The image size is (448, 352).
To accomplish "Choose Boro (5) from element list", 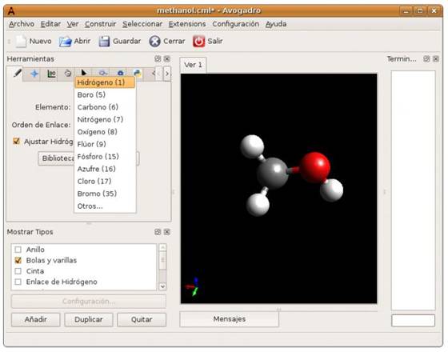I will [x=105, y=95].
